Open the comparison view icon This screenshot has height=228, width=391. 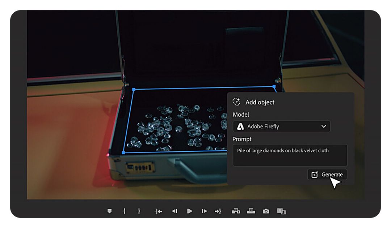pyautogui.click(x=281, y=211)
